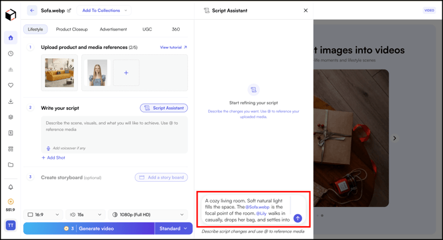Viewport: 443px width, 240px height.
Task: Open the third sidebar icon below clock
Action: 11,69
